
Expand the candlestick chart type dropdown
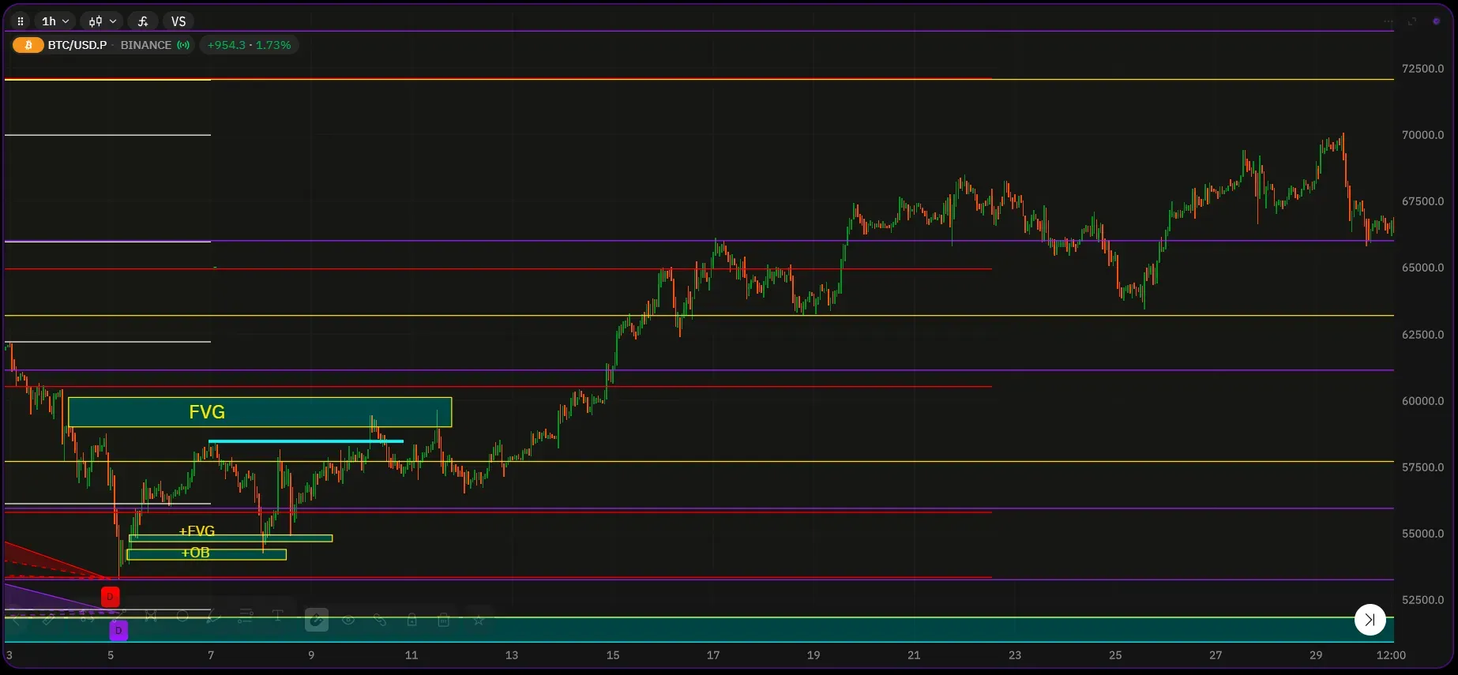click(x=102, y=21)
